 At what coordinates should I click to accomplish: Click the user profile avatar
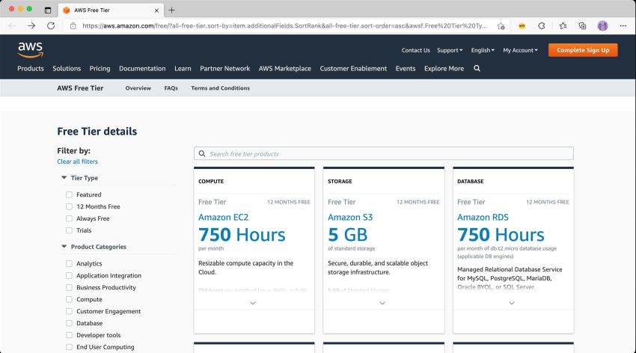[x=603, y=25]
